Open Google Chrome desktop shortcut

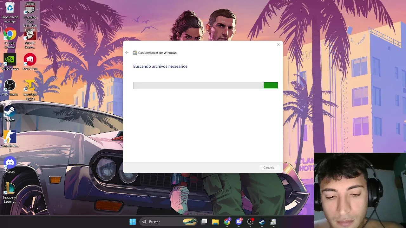(x=10, y=38)
